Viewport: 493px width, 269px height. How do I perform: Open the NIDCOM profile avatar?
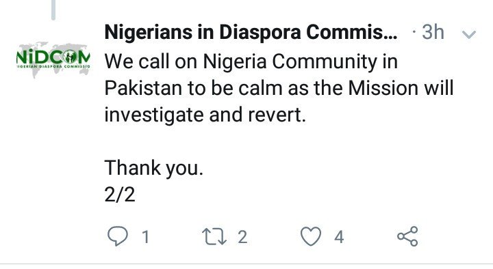(53, 59)
